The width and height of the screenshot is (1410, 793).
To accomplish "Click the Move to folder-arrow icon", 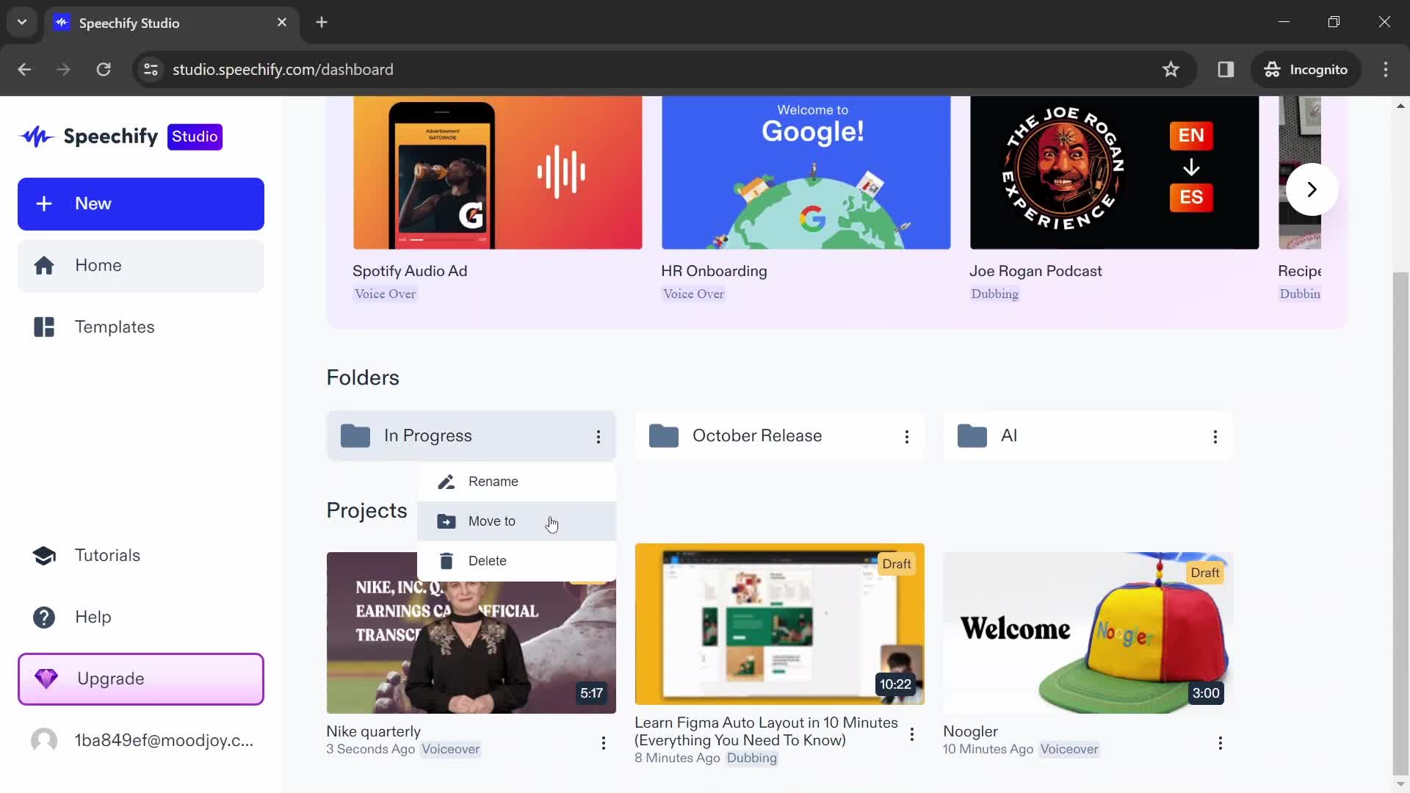I will 446,521.
